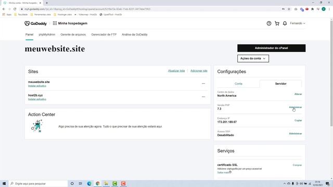
Task: Open Gerente de arquivos tab
Action: [73, 35]
